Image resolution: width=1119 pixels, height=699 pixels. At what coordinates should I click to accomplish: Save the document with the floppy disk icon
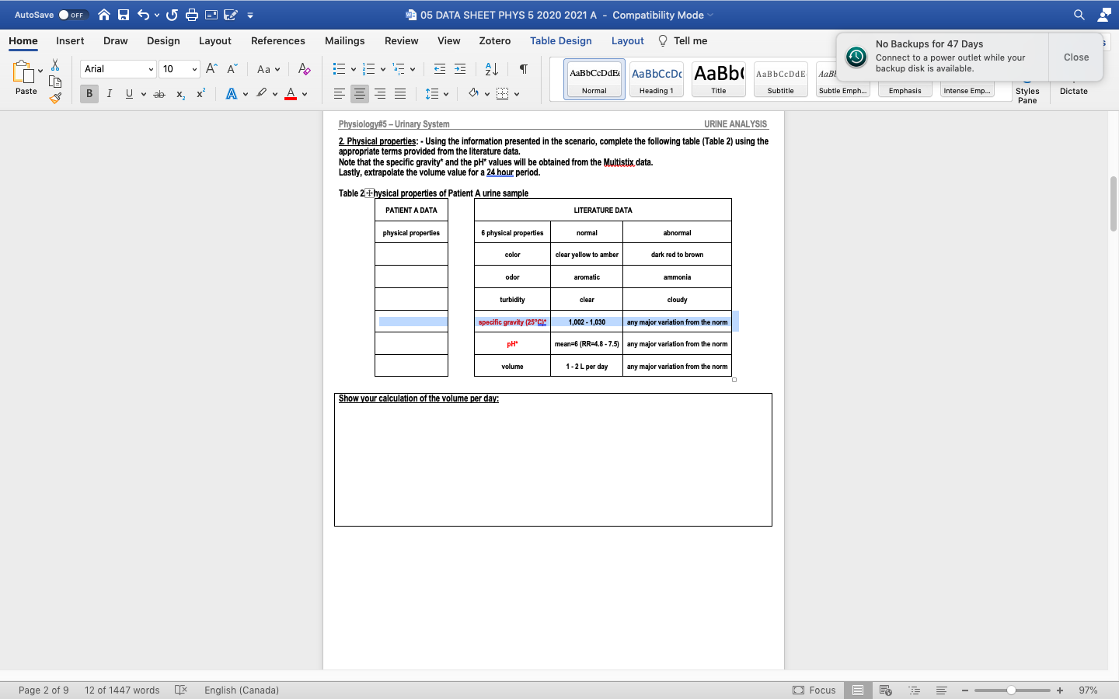click(x=124, y=15)
